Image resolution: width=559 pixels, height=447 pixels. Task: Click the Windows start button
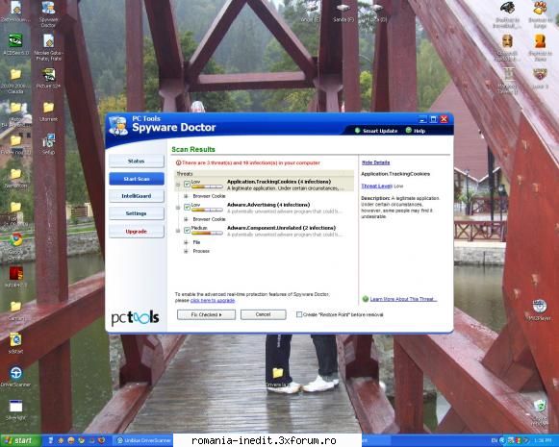20,440
